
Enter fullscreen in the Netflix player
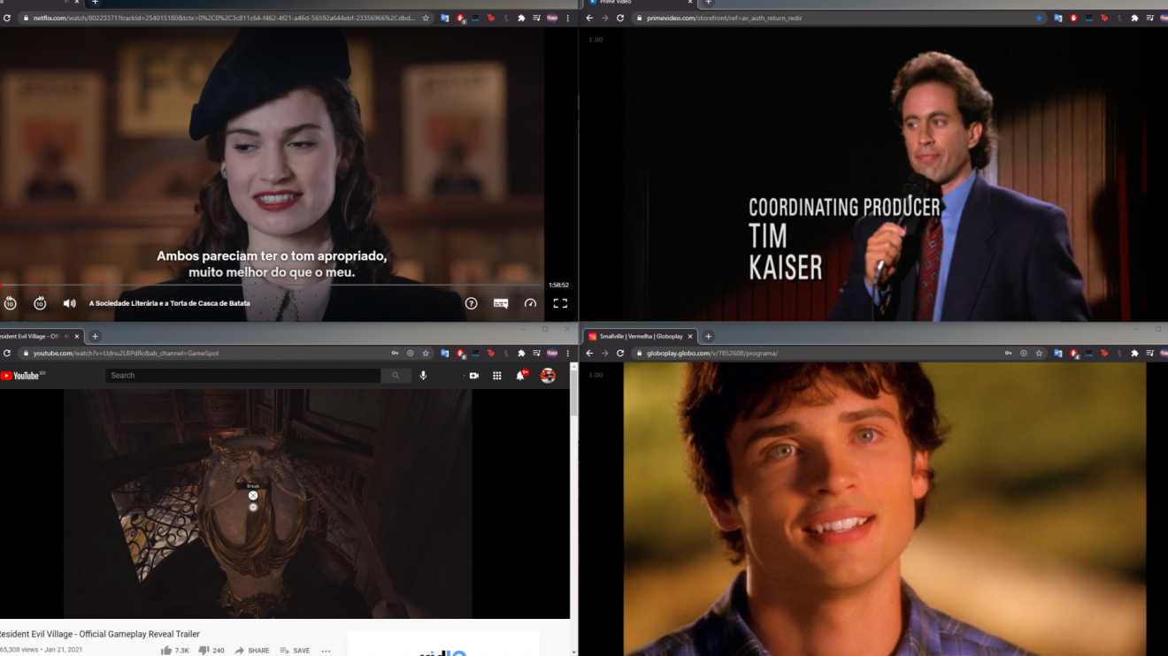560,303
